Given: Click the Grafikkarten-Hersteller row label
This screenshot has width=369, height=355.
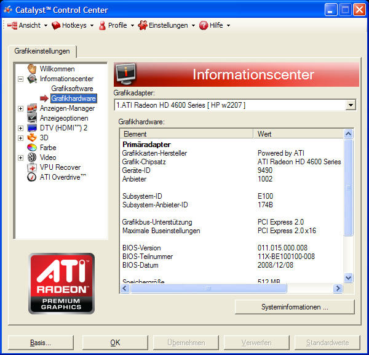Looking at the screenshot, I should 154,153.
